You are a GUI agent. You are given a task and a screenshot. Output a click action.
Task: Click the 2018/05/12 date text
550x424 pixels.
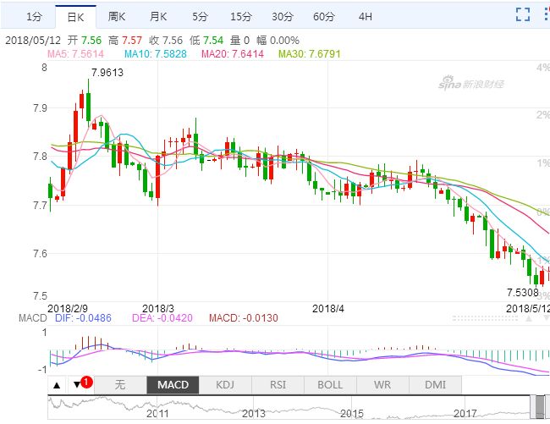click(33, 41)
